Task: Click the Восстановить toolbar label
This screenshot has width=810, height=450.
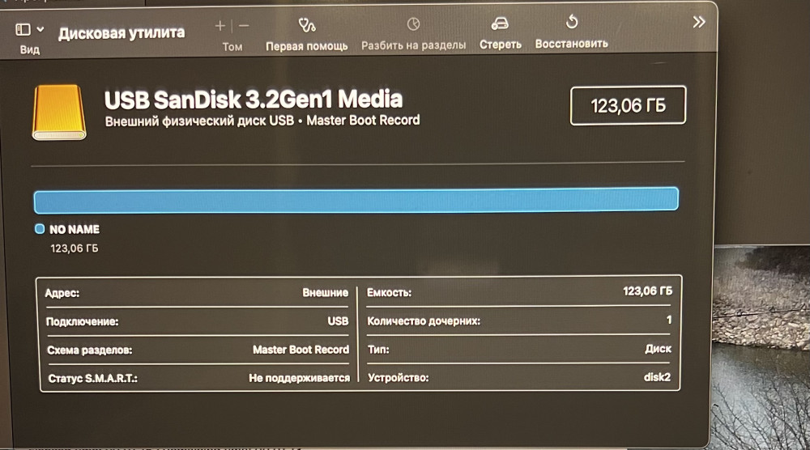Action: (571, 44)
